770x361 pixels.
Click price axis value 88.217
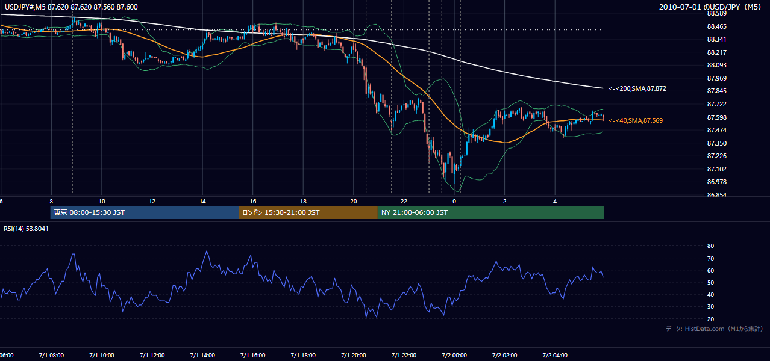point(716,52)
